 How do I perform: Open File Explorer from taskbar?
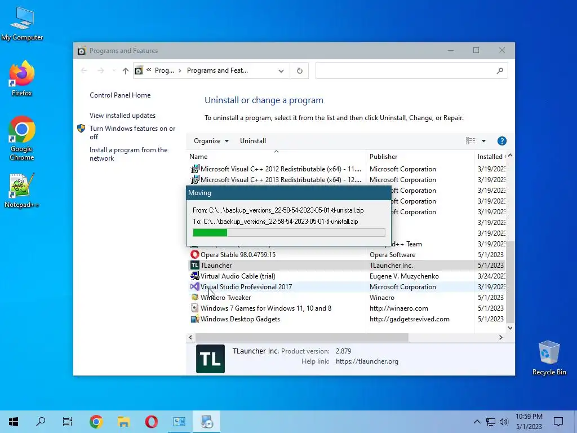click(x=123, y=422)
